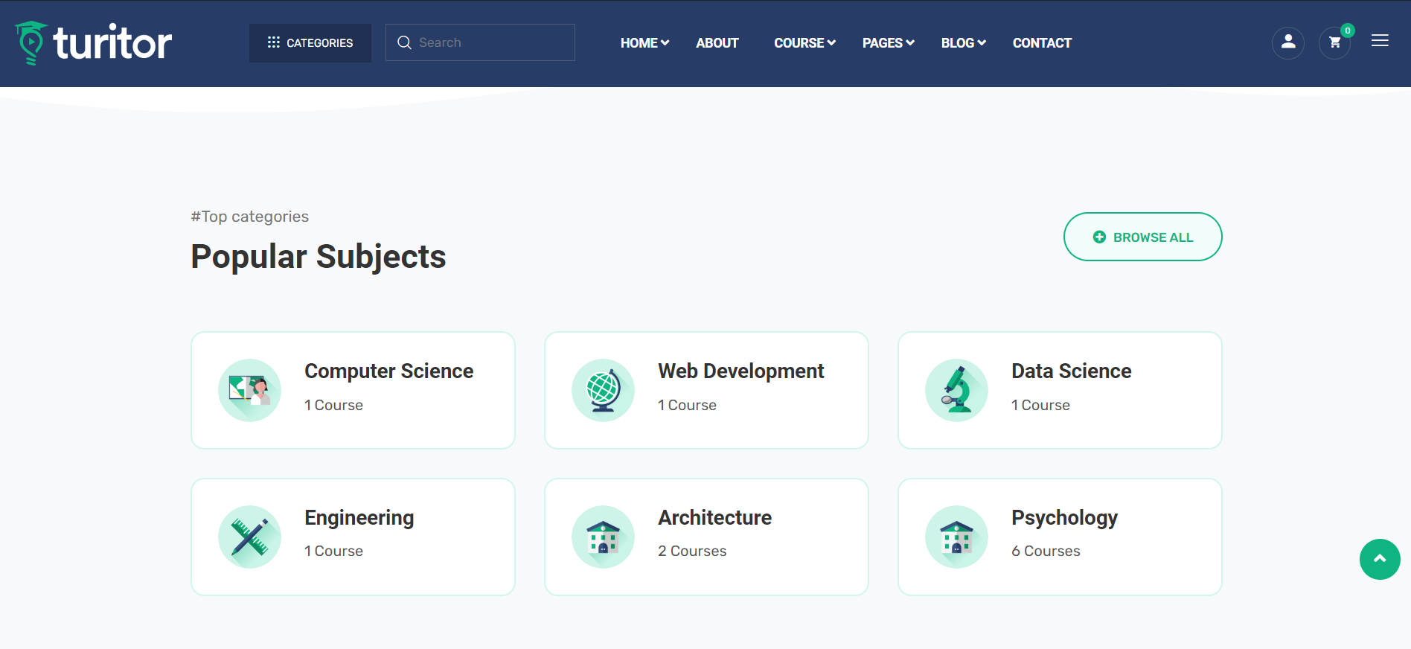
Task: Click the Web Development globe icon
Action: [x=603, y=390]
